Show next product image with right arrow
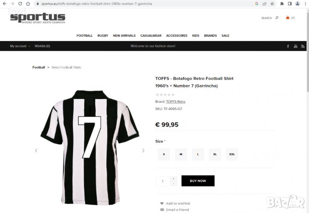309x213 pixels. (x=143, y=150)
